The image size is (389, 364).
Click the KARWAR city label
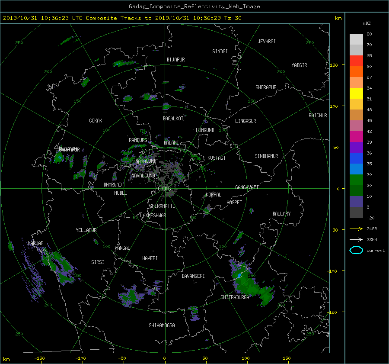35,243
